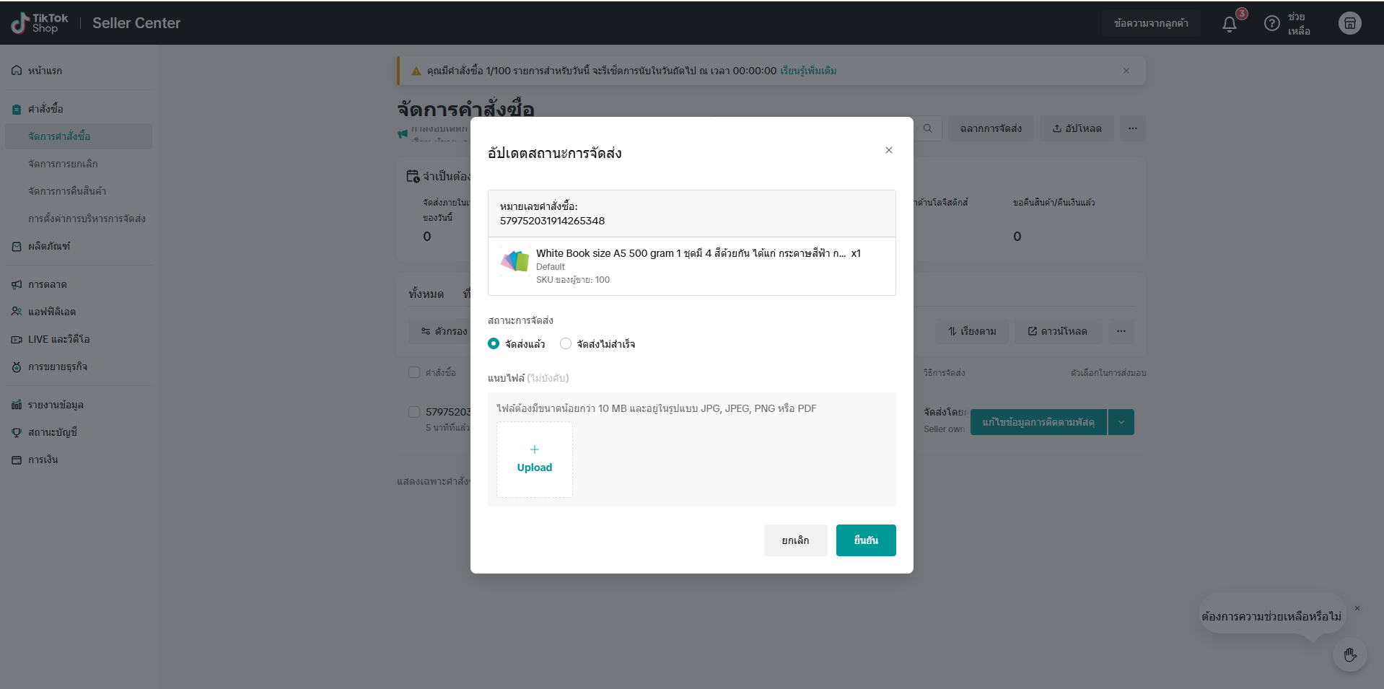Image resolution: width=1384 pixels, height=689 pixels.
Task: Open the three-dots menu beside อัปโหลด
Action: pyautogui.click(x=1132, y=128)
